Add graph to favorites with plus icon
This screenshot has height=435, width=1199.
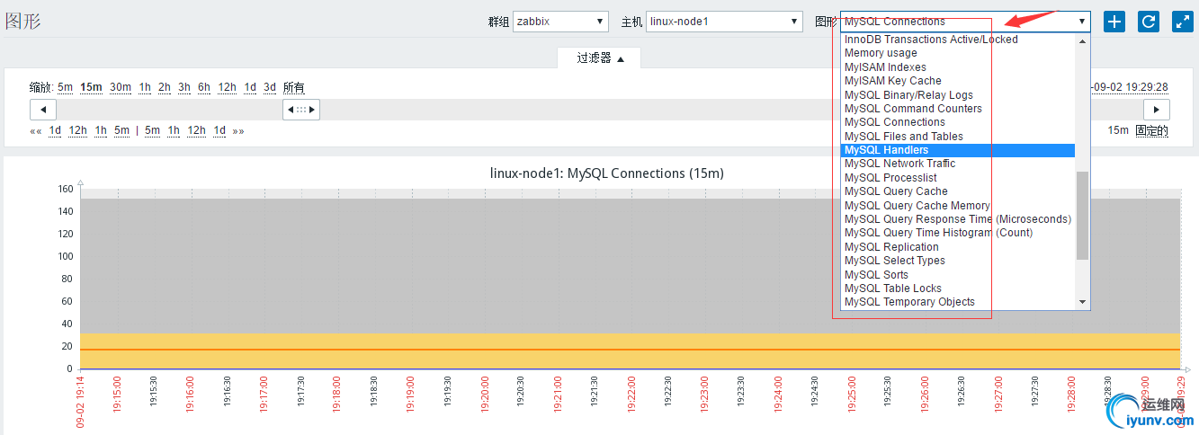point(1114,22)
